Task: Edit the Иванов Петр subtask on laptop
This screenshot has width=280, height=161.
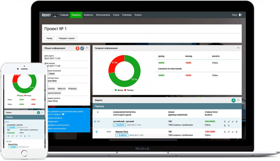Action: (x=229, y=132)
